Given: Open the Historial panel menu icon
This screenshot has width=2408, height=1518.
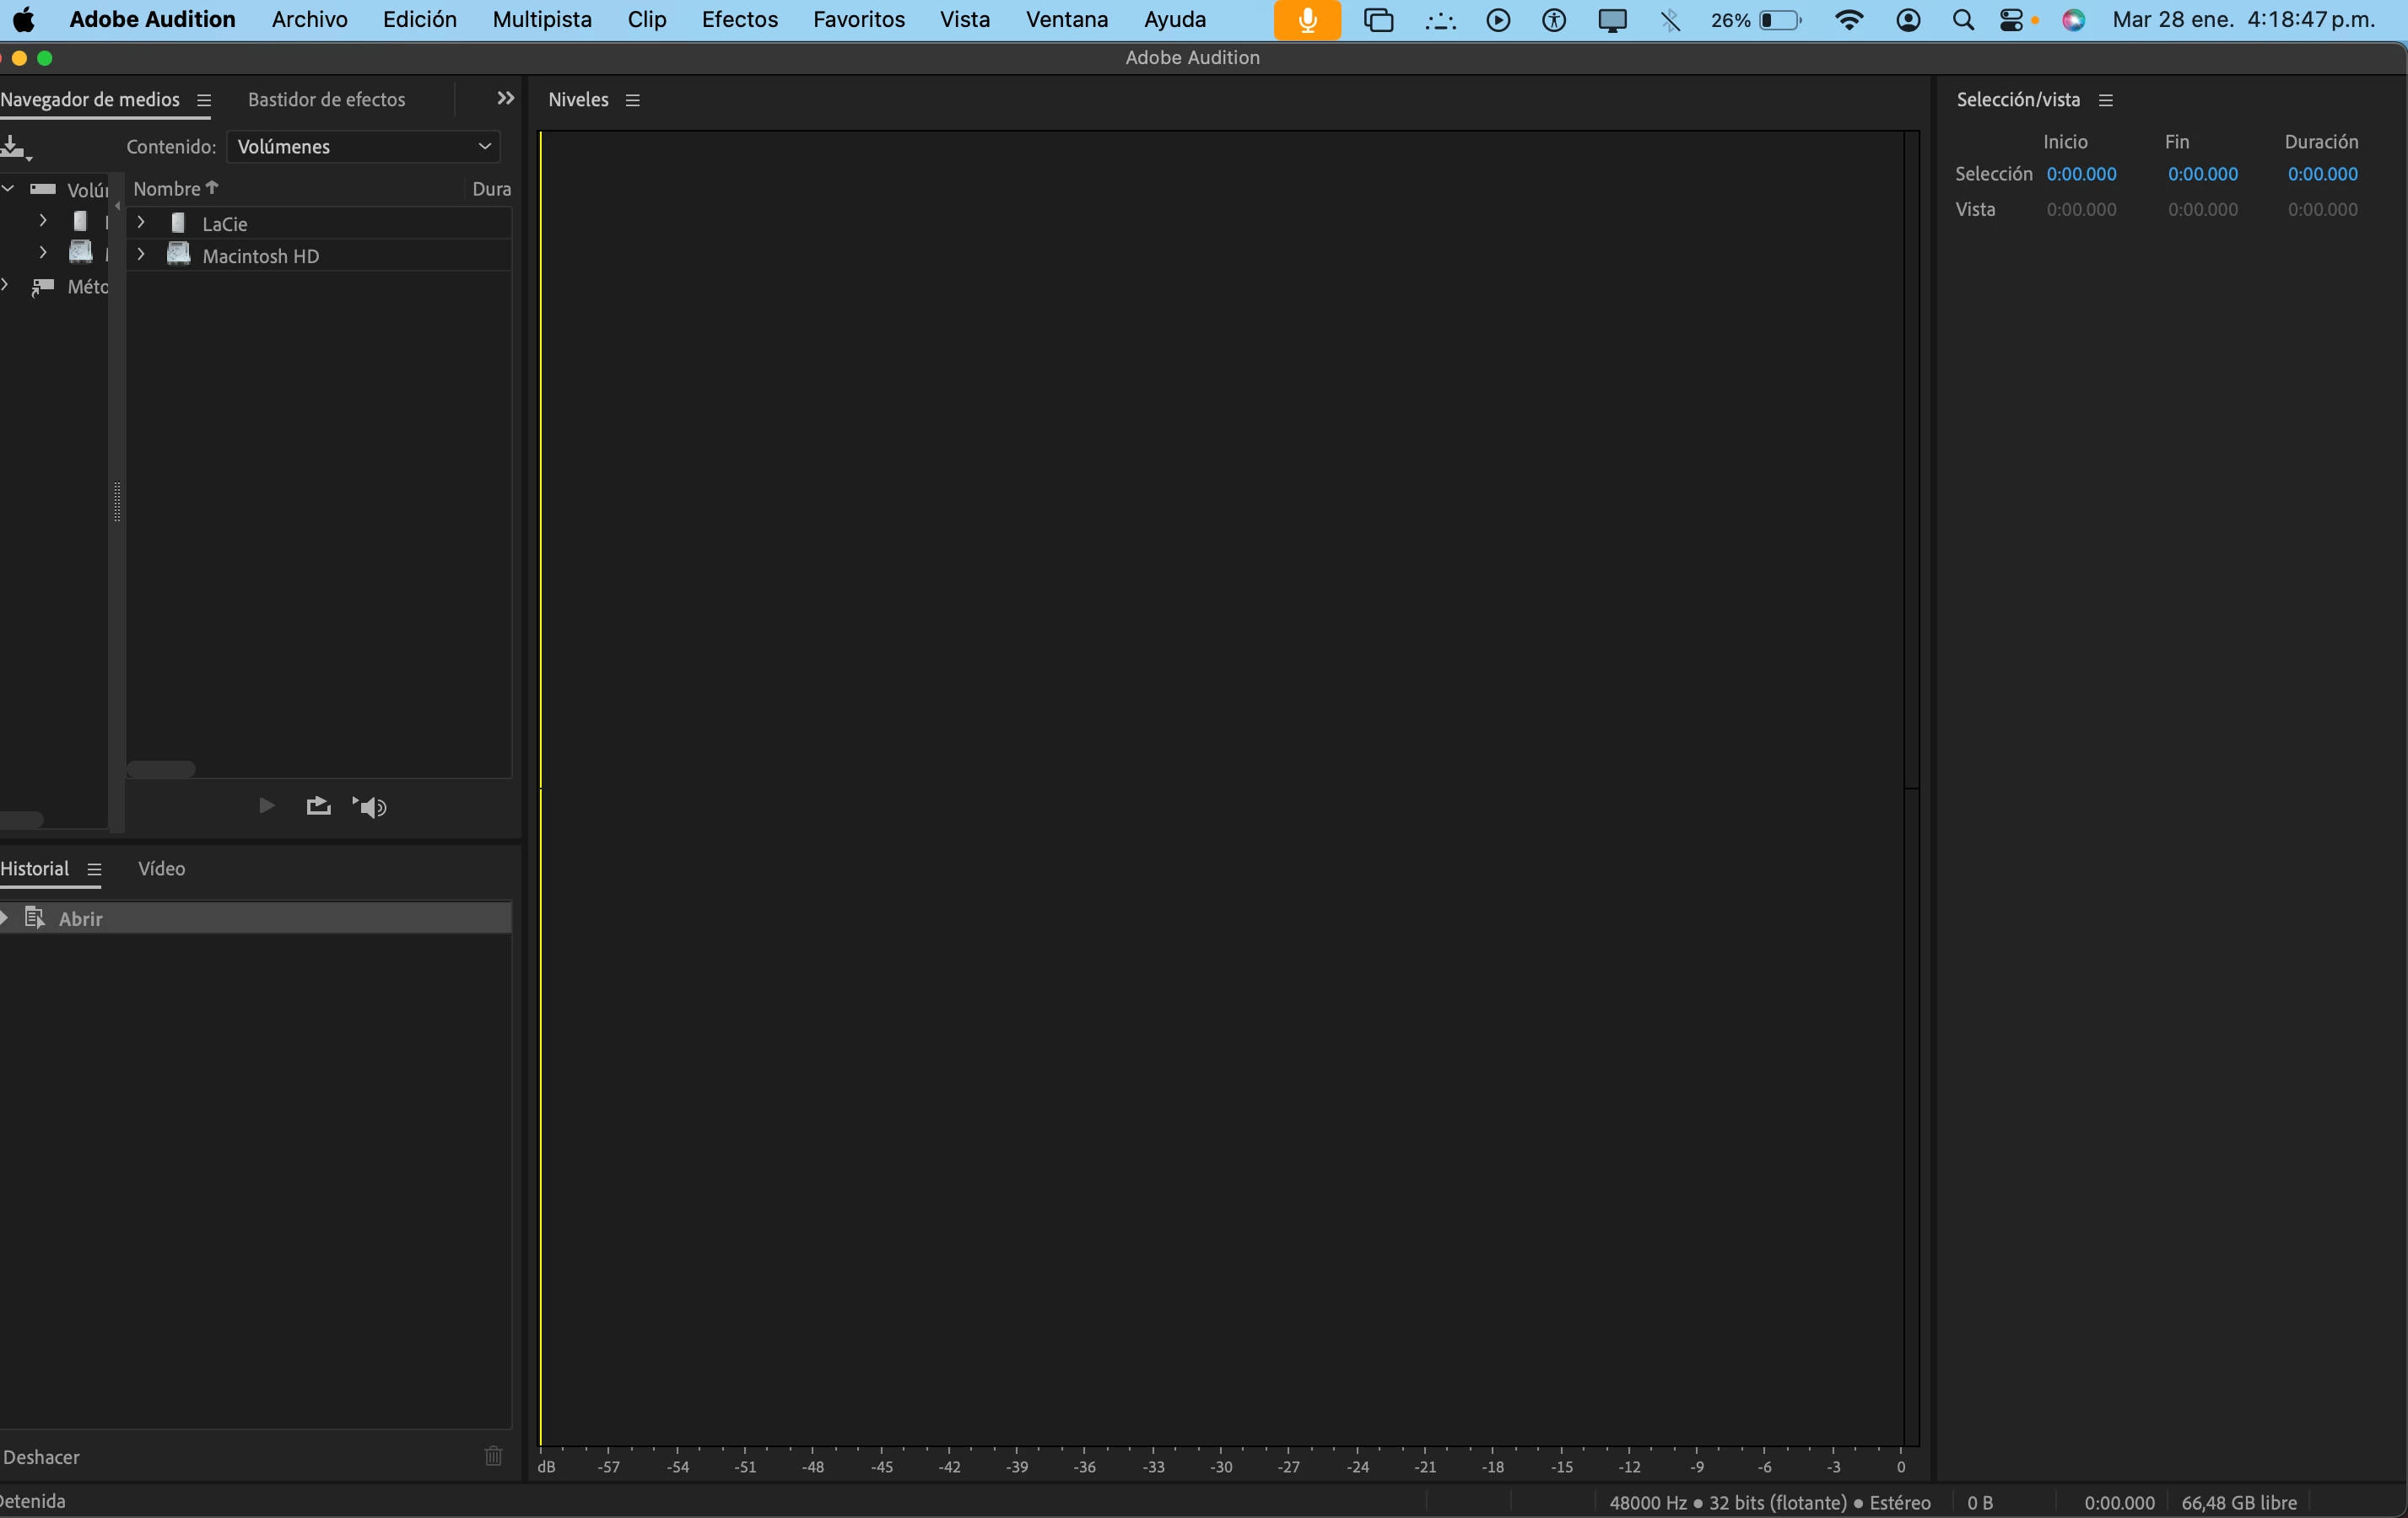Looking at the screenshot, I should tap(94, 869).
